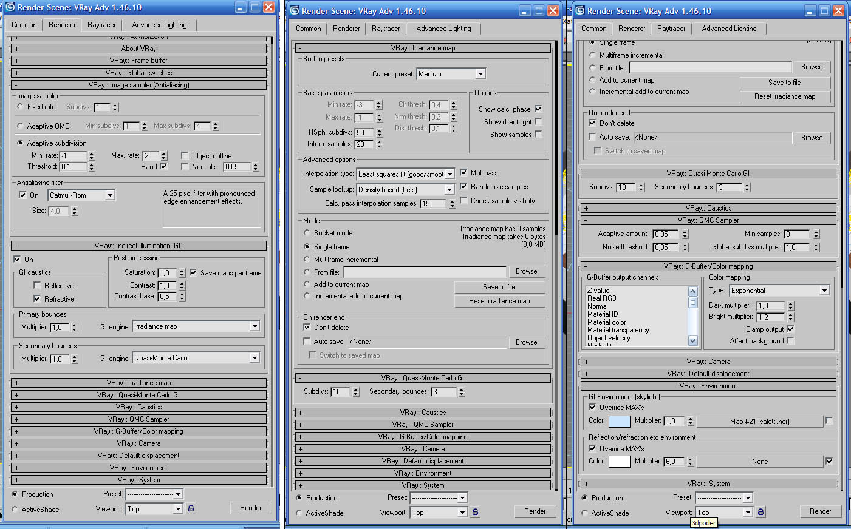Open the secondary bounces GI engine dropdown
Image resolution: width=851 pixels, height=529 pixels.
tap(255, 358)
